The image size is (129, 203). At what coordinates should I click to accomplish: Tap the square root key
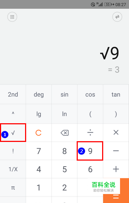click(x=13, y=133)
